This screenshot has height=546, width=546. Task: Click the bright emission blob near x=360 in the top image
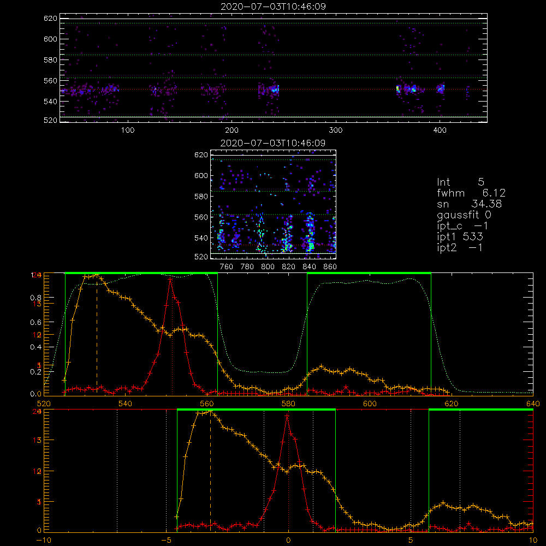(397, 89)
